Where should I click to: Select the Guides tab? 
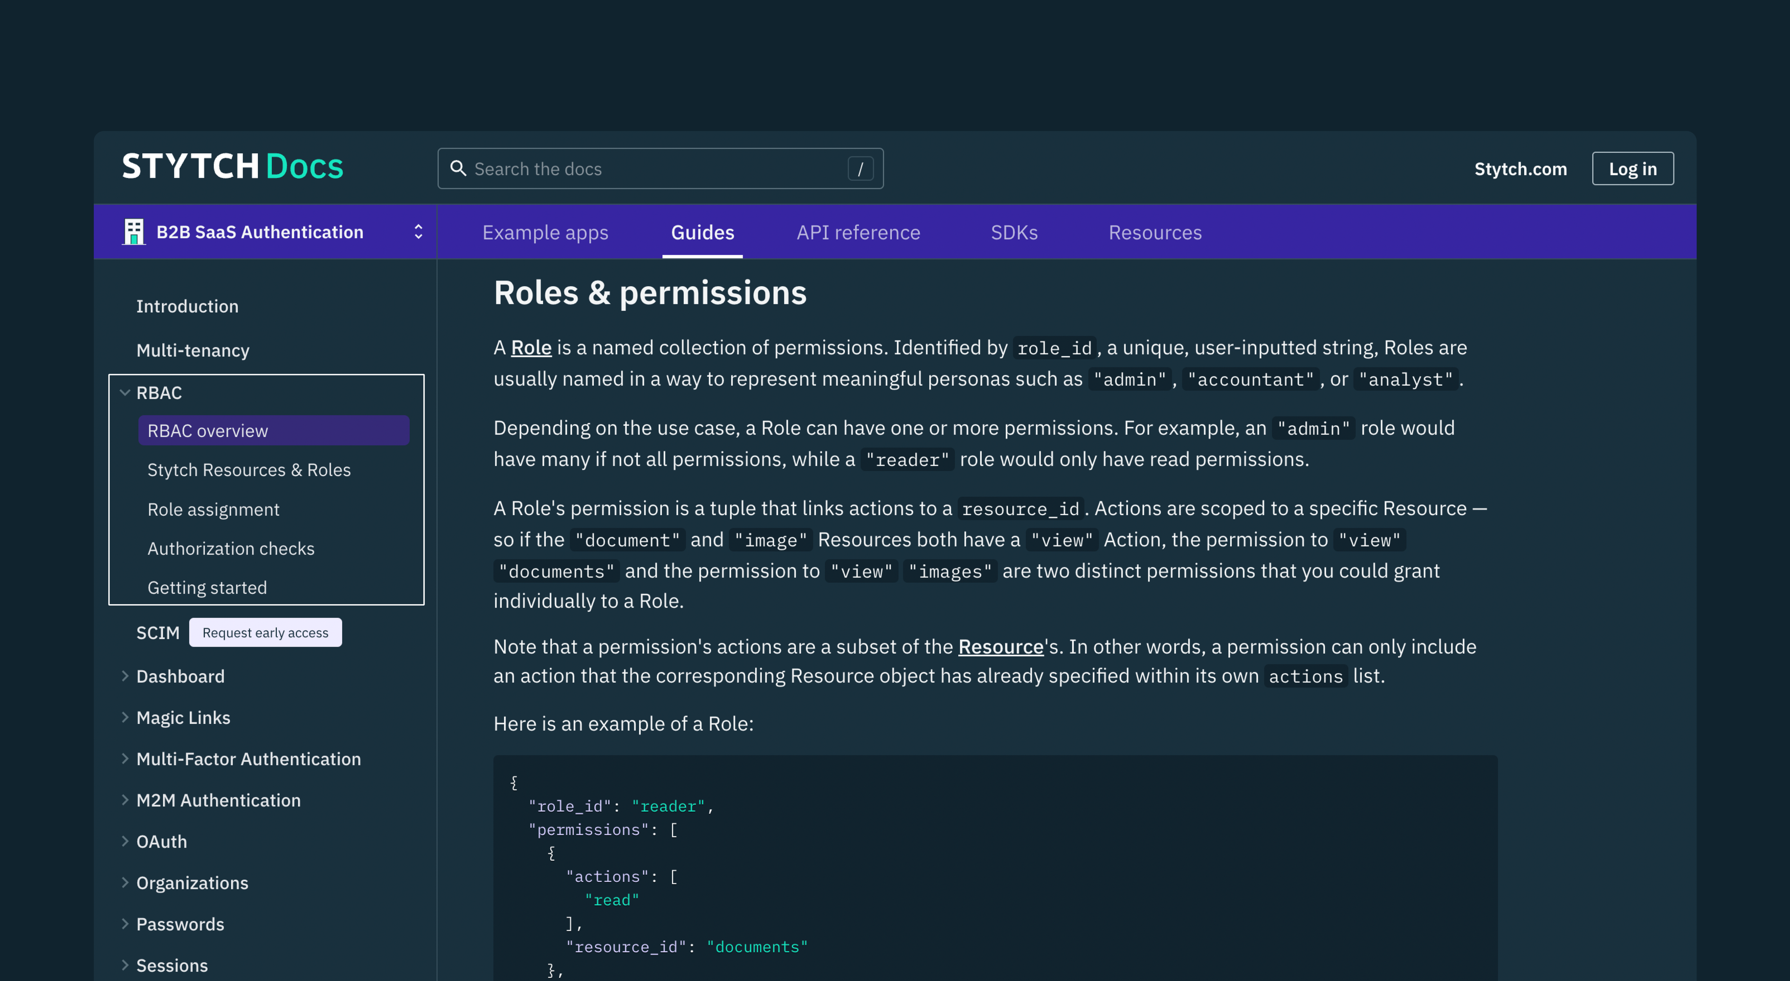[x=702, y=231]
